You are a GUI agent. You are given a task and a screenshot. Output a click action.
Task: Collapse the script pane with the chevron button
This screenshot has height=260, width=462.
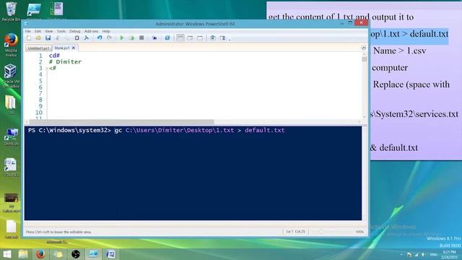pyautogui.click(x=364, y=48)
